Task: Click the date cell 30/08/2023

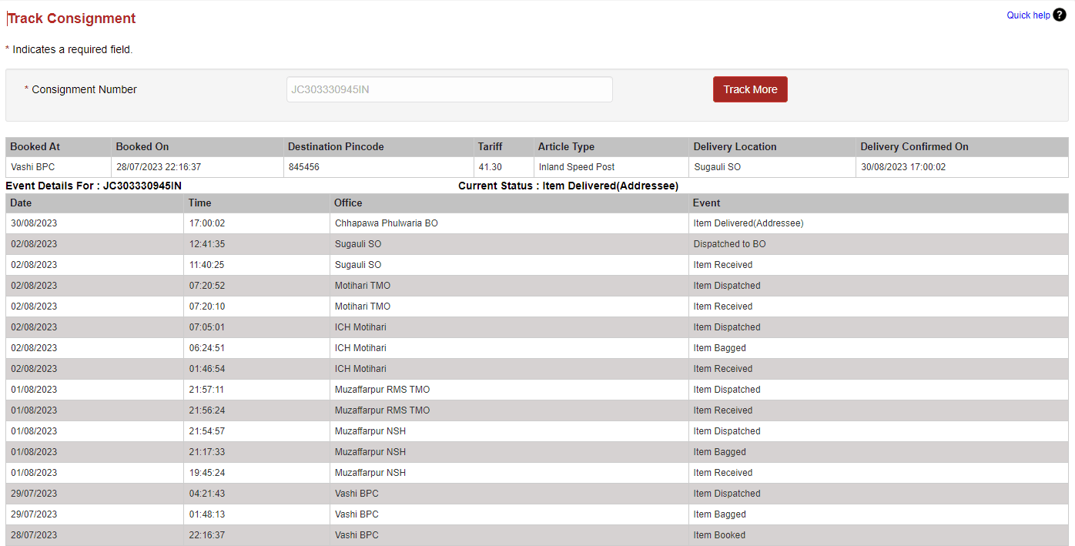Action: (x=95, y=223)
